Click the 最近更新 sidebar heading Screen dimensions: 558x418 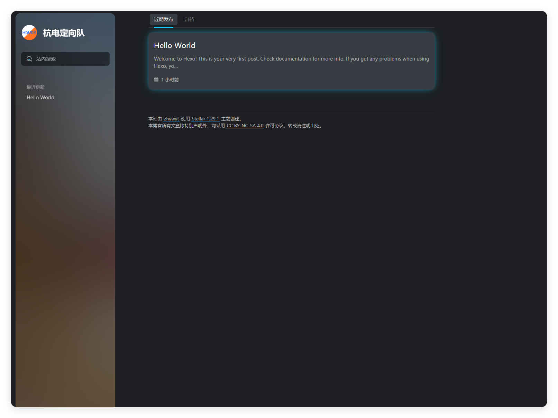36,87
